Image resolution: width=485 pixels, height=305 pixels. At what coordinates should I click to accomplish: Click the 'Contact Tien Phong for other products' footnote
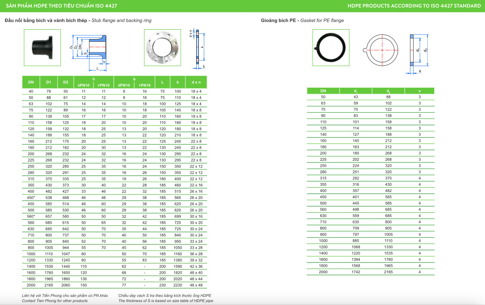[55, 301]
